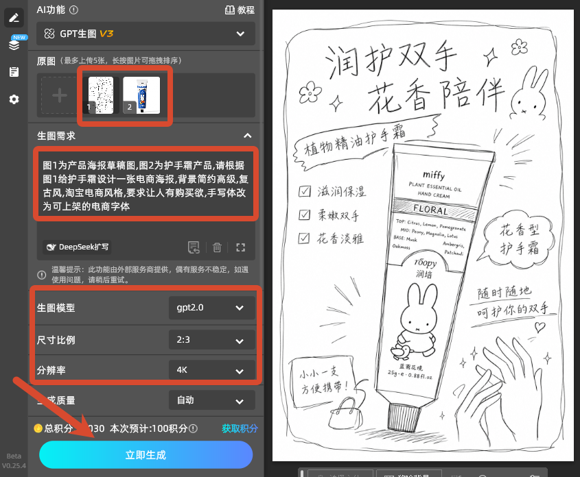
Task: Collapse the 生图需求 section
Action: [248, 136]
